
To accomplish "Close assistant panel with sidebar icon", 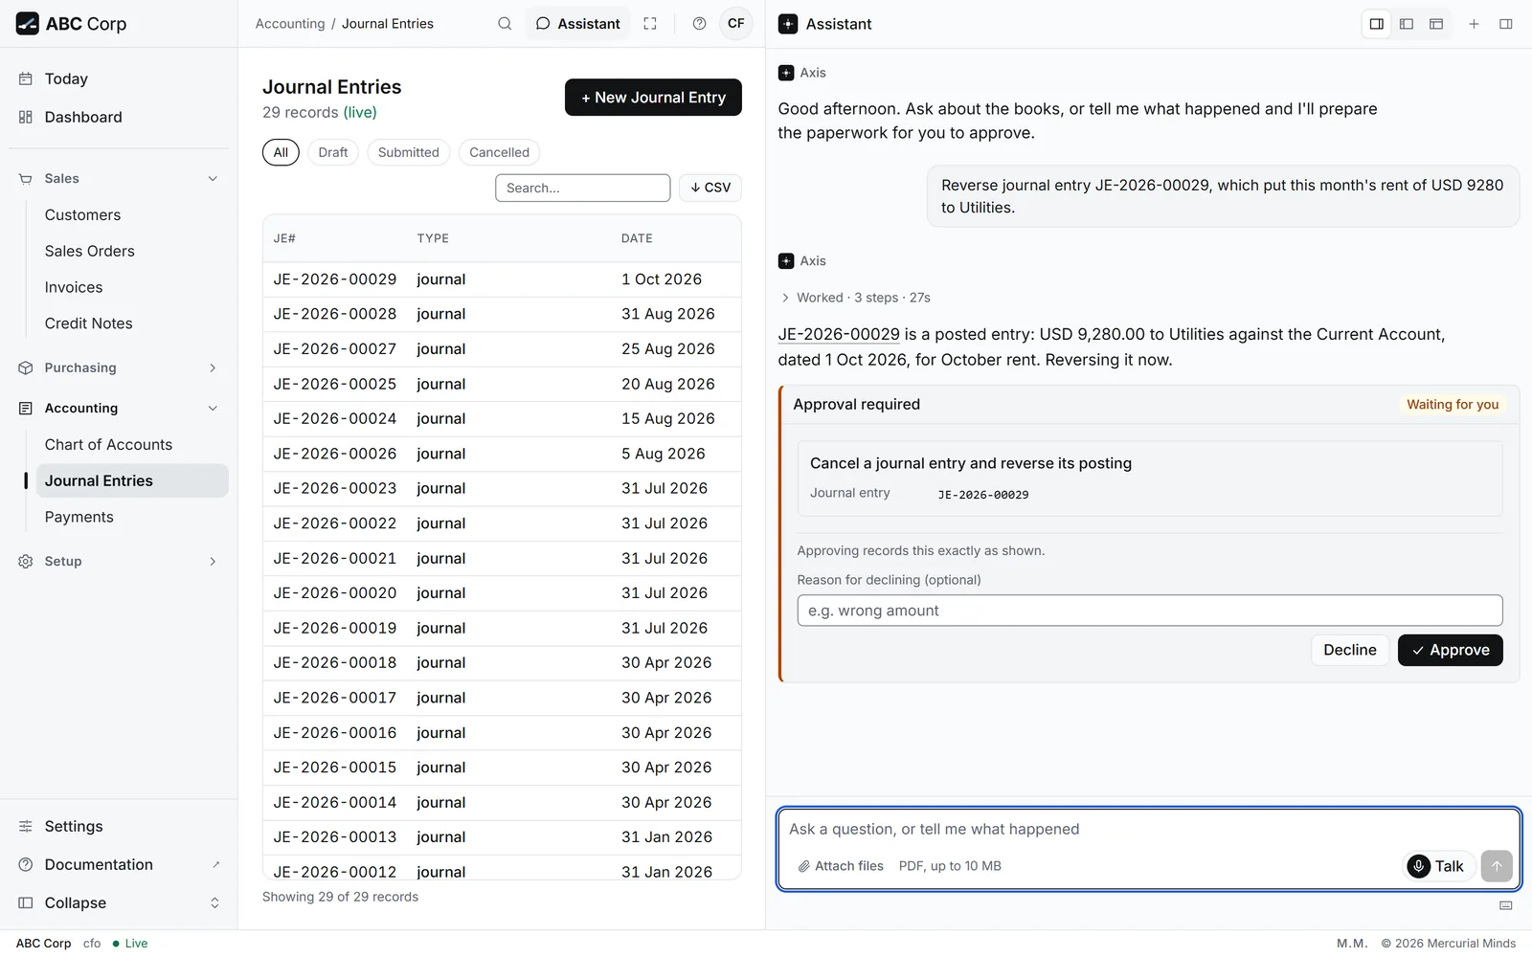I will coord(1506,24).
